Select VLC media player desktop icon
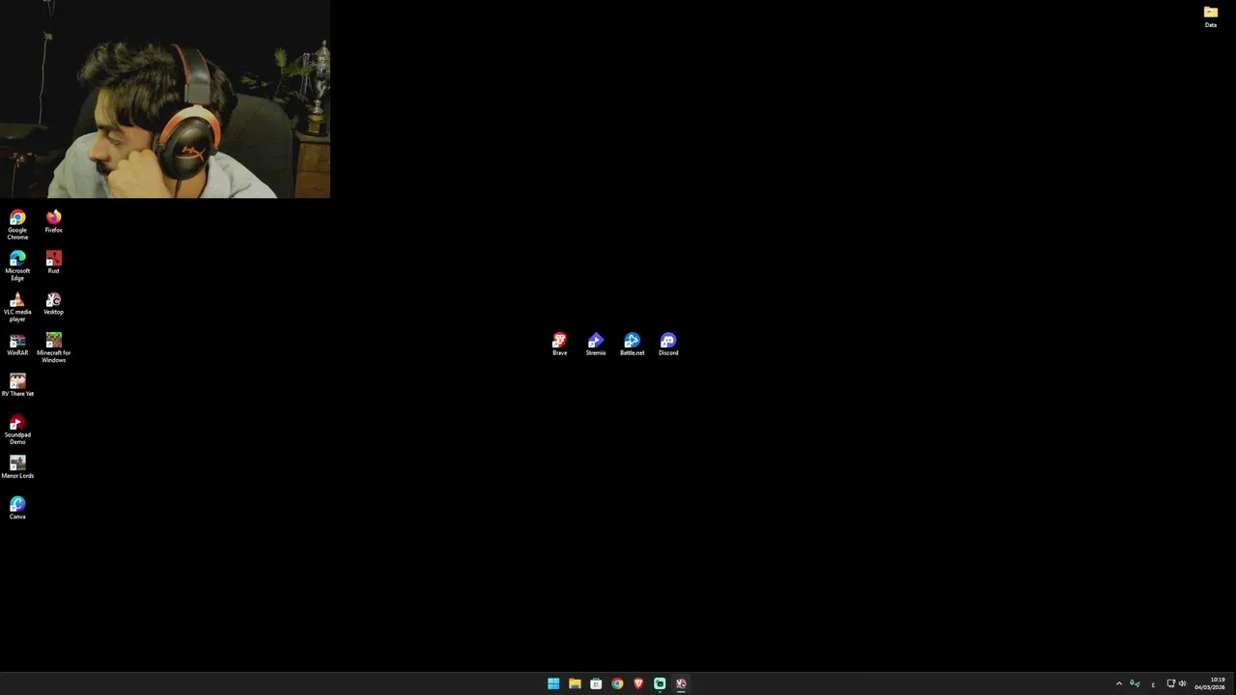1236x695 pixels. click(x=17, y=307)
